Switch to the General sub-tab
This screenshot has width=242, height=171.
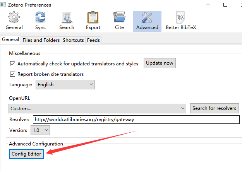click(10, 39)
